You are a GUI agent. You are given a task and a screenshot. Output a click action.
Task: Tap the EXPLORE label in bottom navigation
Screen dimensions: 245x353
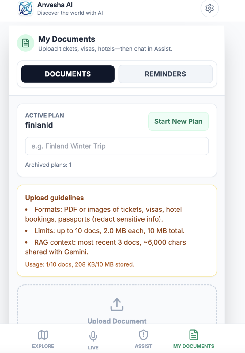(43, 346)
